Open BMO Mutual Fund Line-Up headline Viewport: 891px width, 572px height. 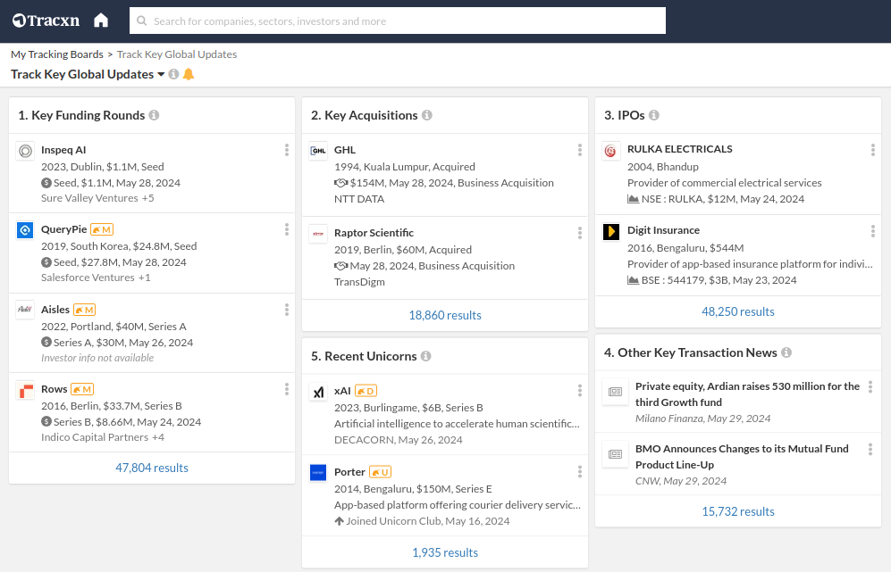point(742,456)
